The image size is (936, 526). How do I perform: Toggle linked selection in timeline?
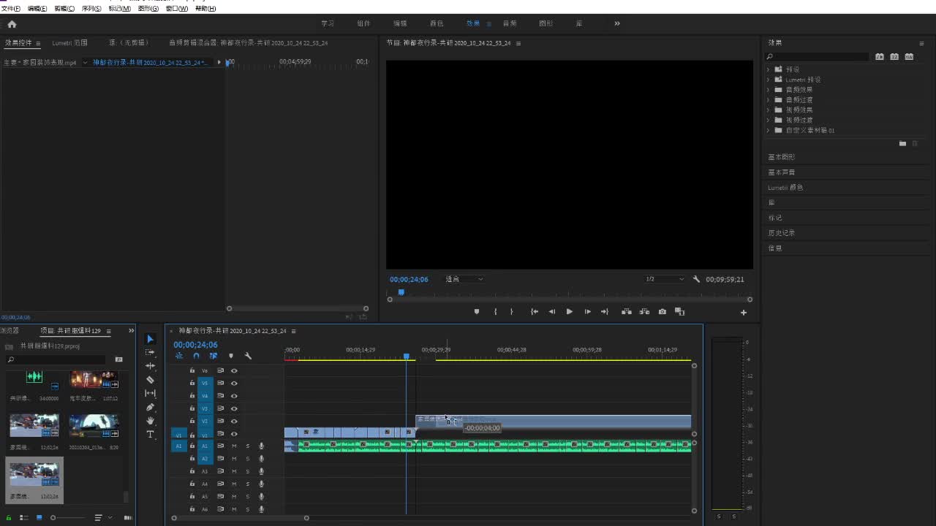click(x=214, y=356)
